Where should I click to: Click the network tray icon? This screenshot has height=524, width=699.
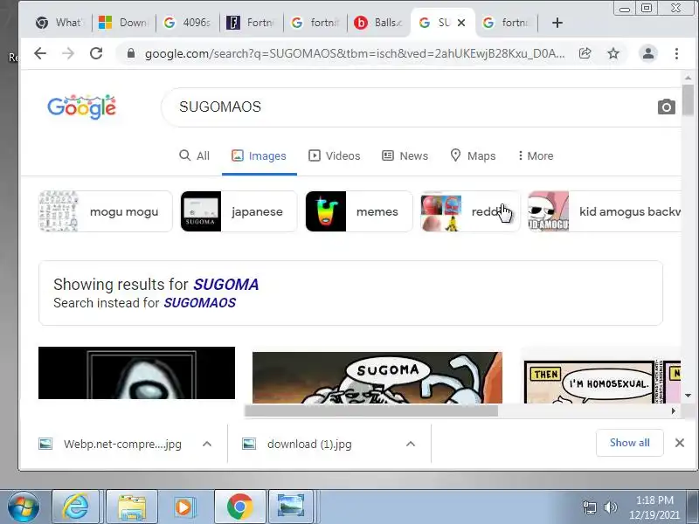(589, 507)
